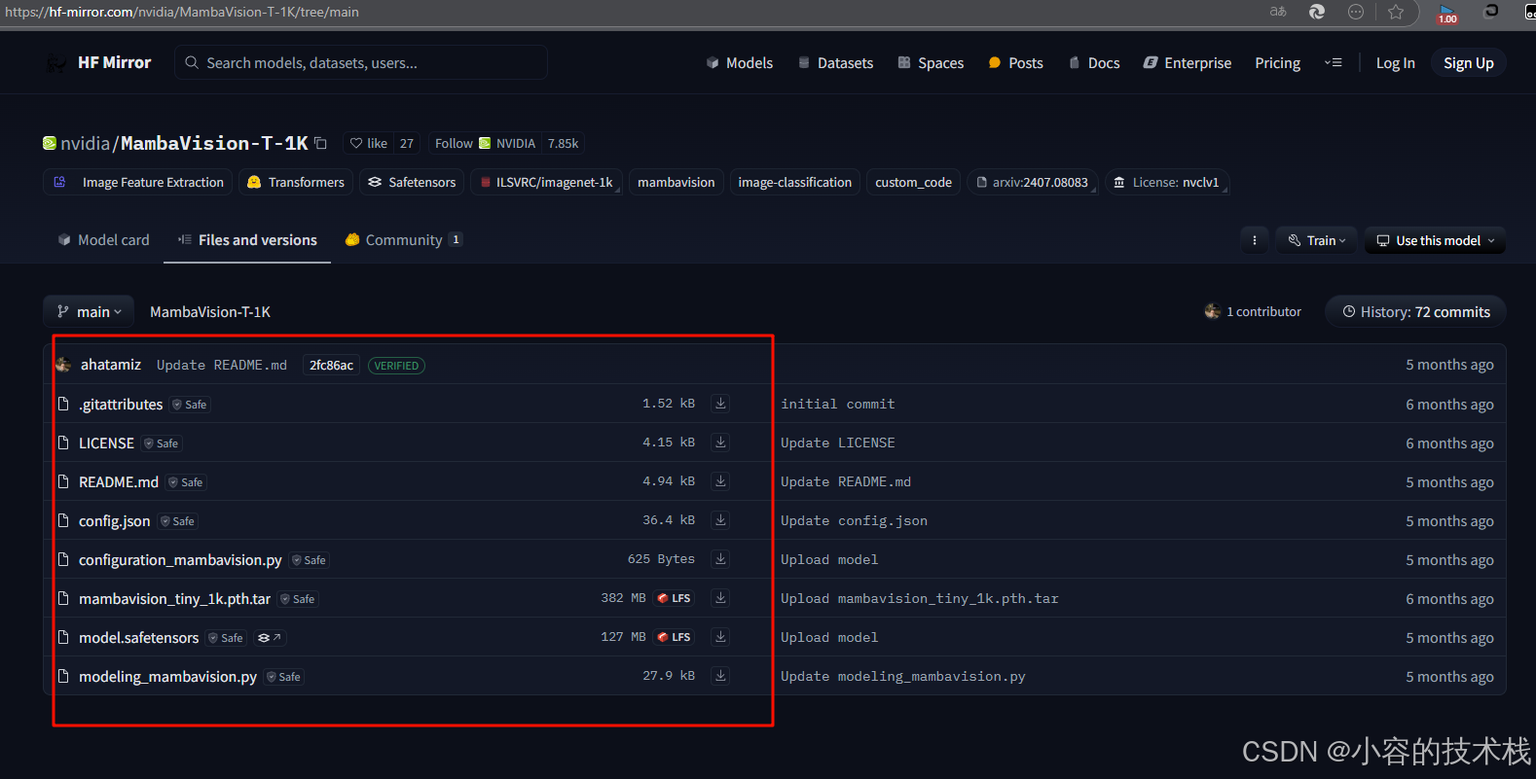1536x779 pixels.
Task: Open 'Upload mambavision_tiny_1k.pth.tar' commit message
Action: tap(919, 598)
